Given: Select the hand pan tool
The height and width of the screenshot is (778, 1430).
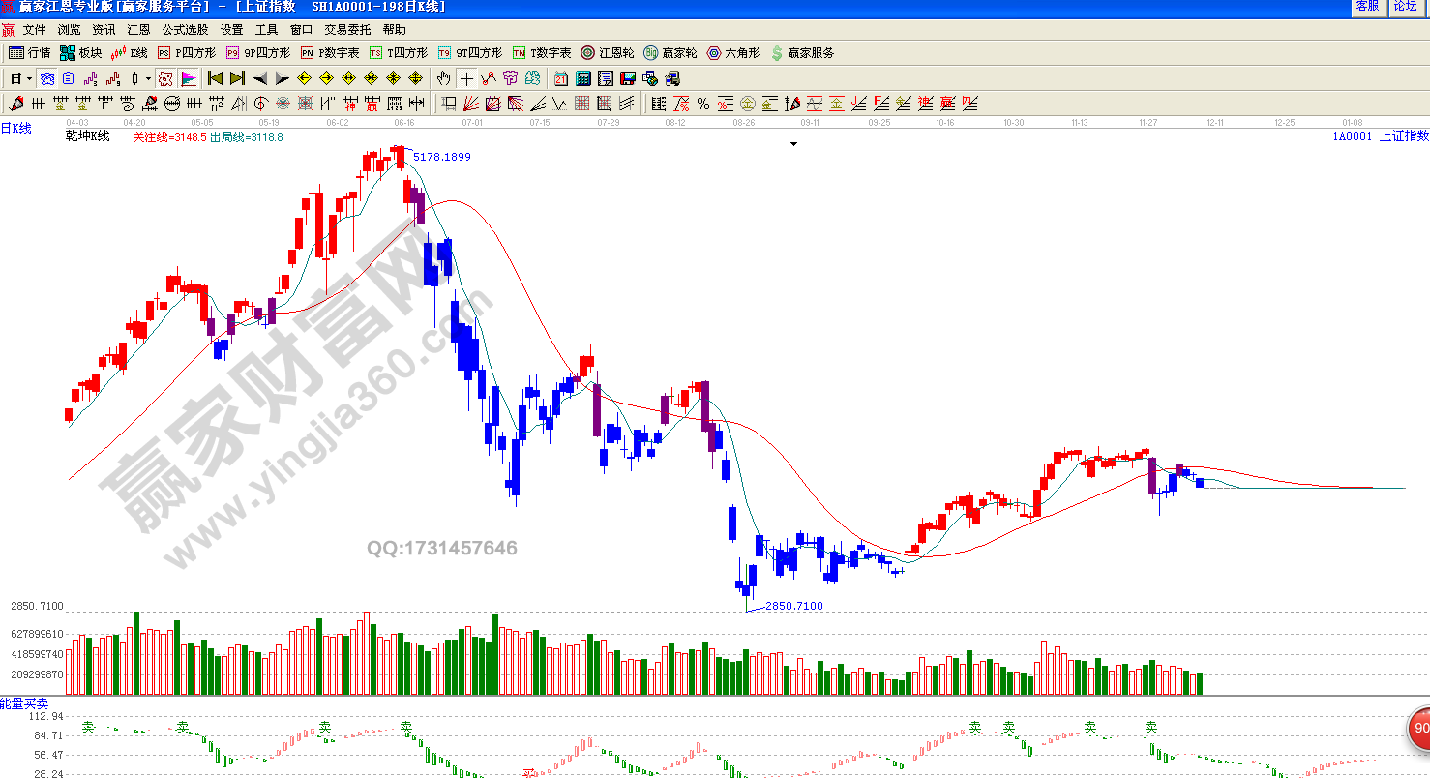Looking at the screenshot, I should coord(443,78).
